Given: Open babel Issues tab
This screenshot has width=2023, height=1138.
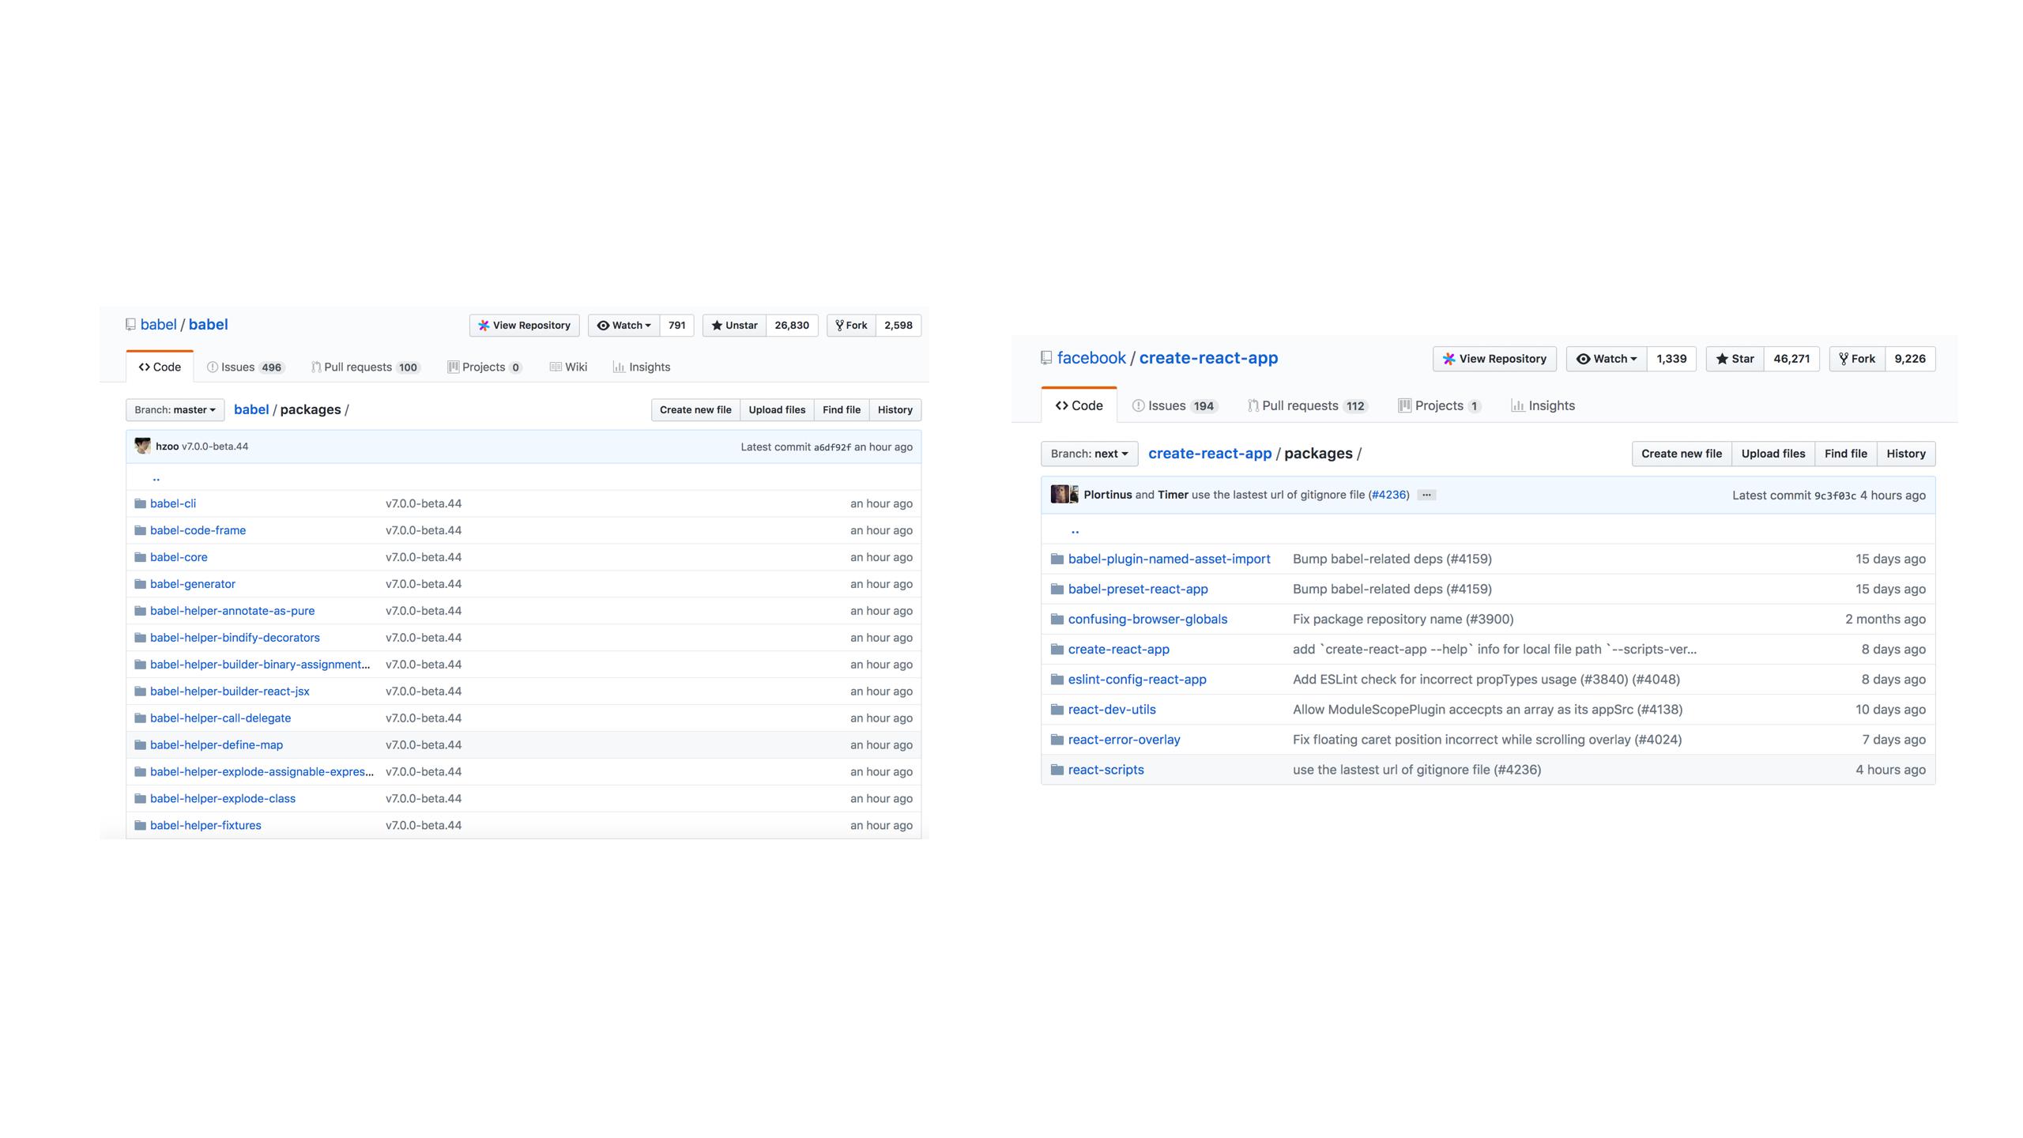Looking at the screenshot, I should click(244, 367).
